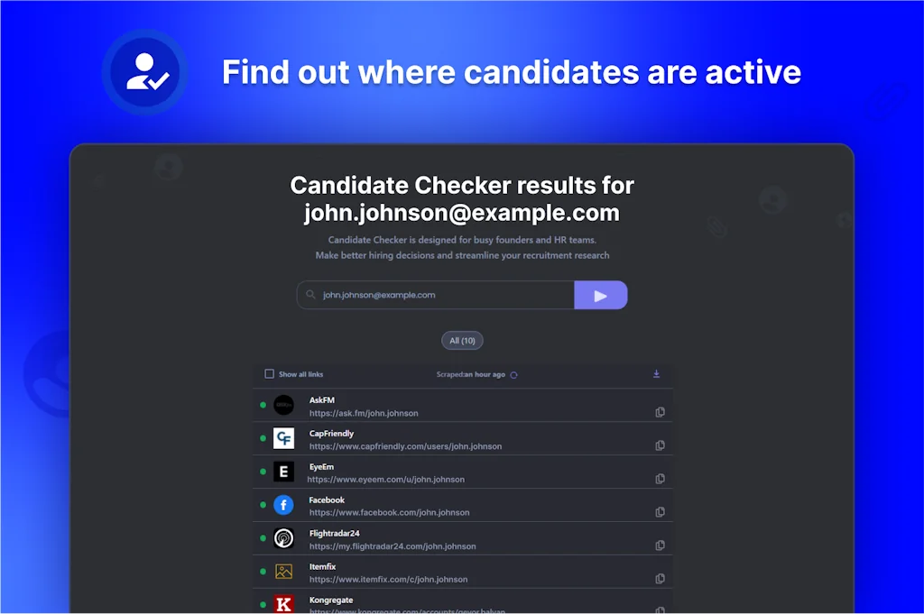This screenshot has width=924, height=614.
Task: Select the All (10) filter pill
Action: tap(462, 340)
